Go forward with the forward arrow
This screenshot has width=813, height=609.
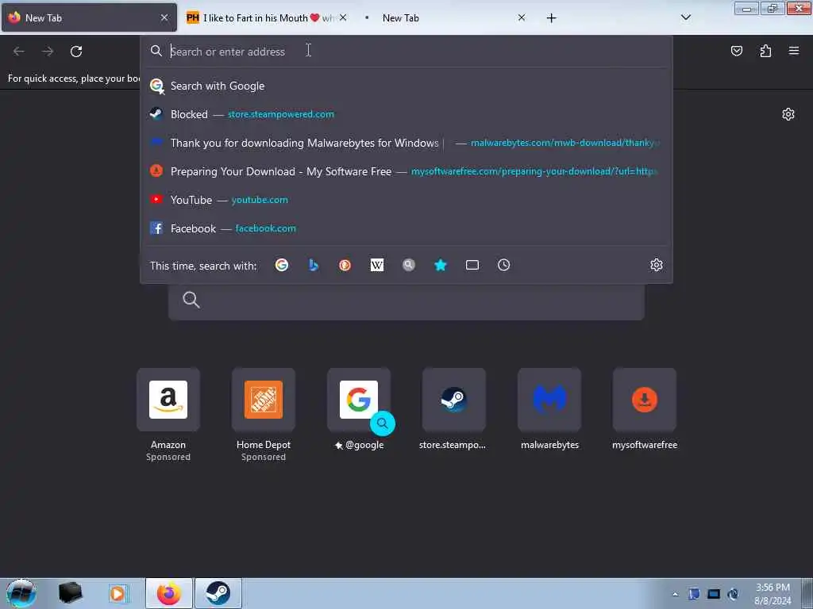(x=48, y=52)
